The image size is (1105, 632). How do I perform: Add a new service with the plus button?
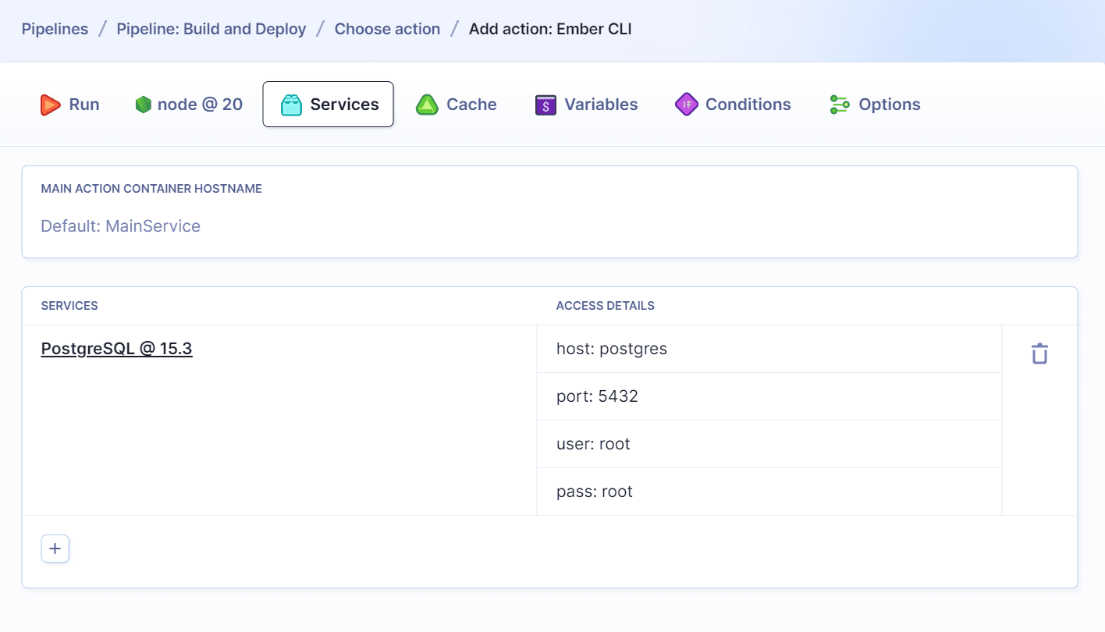click(55, 549)
